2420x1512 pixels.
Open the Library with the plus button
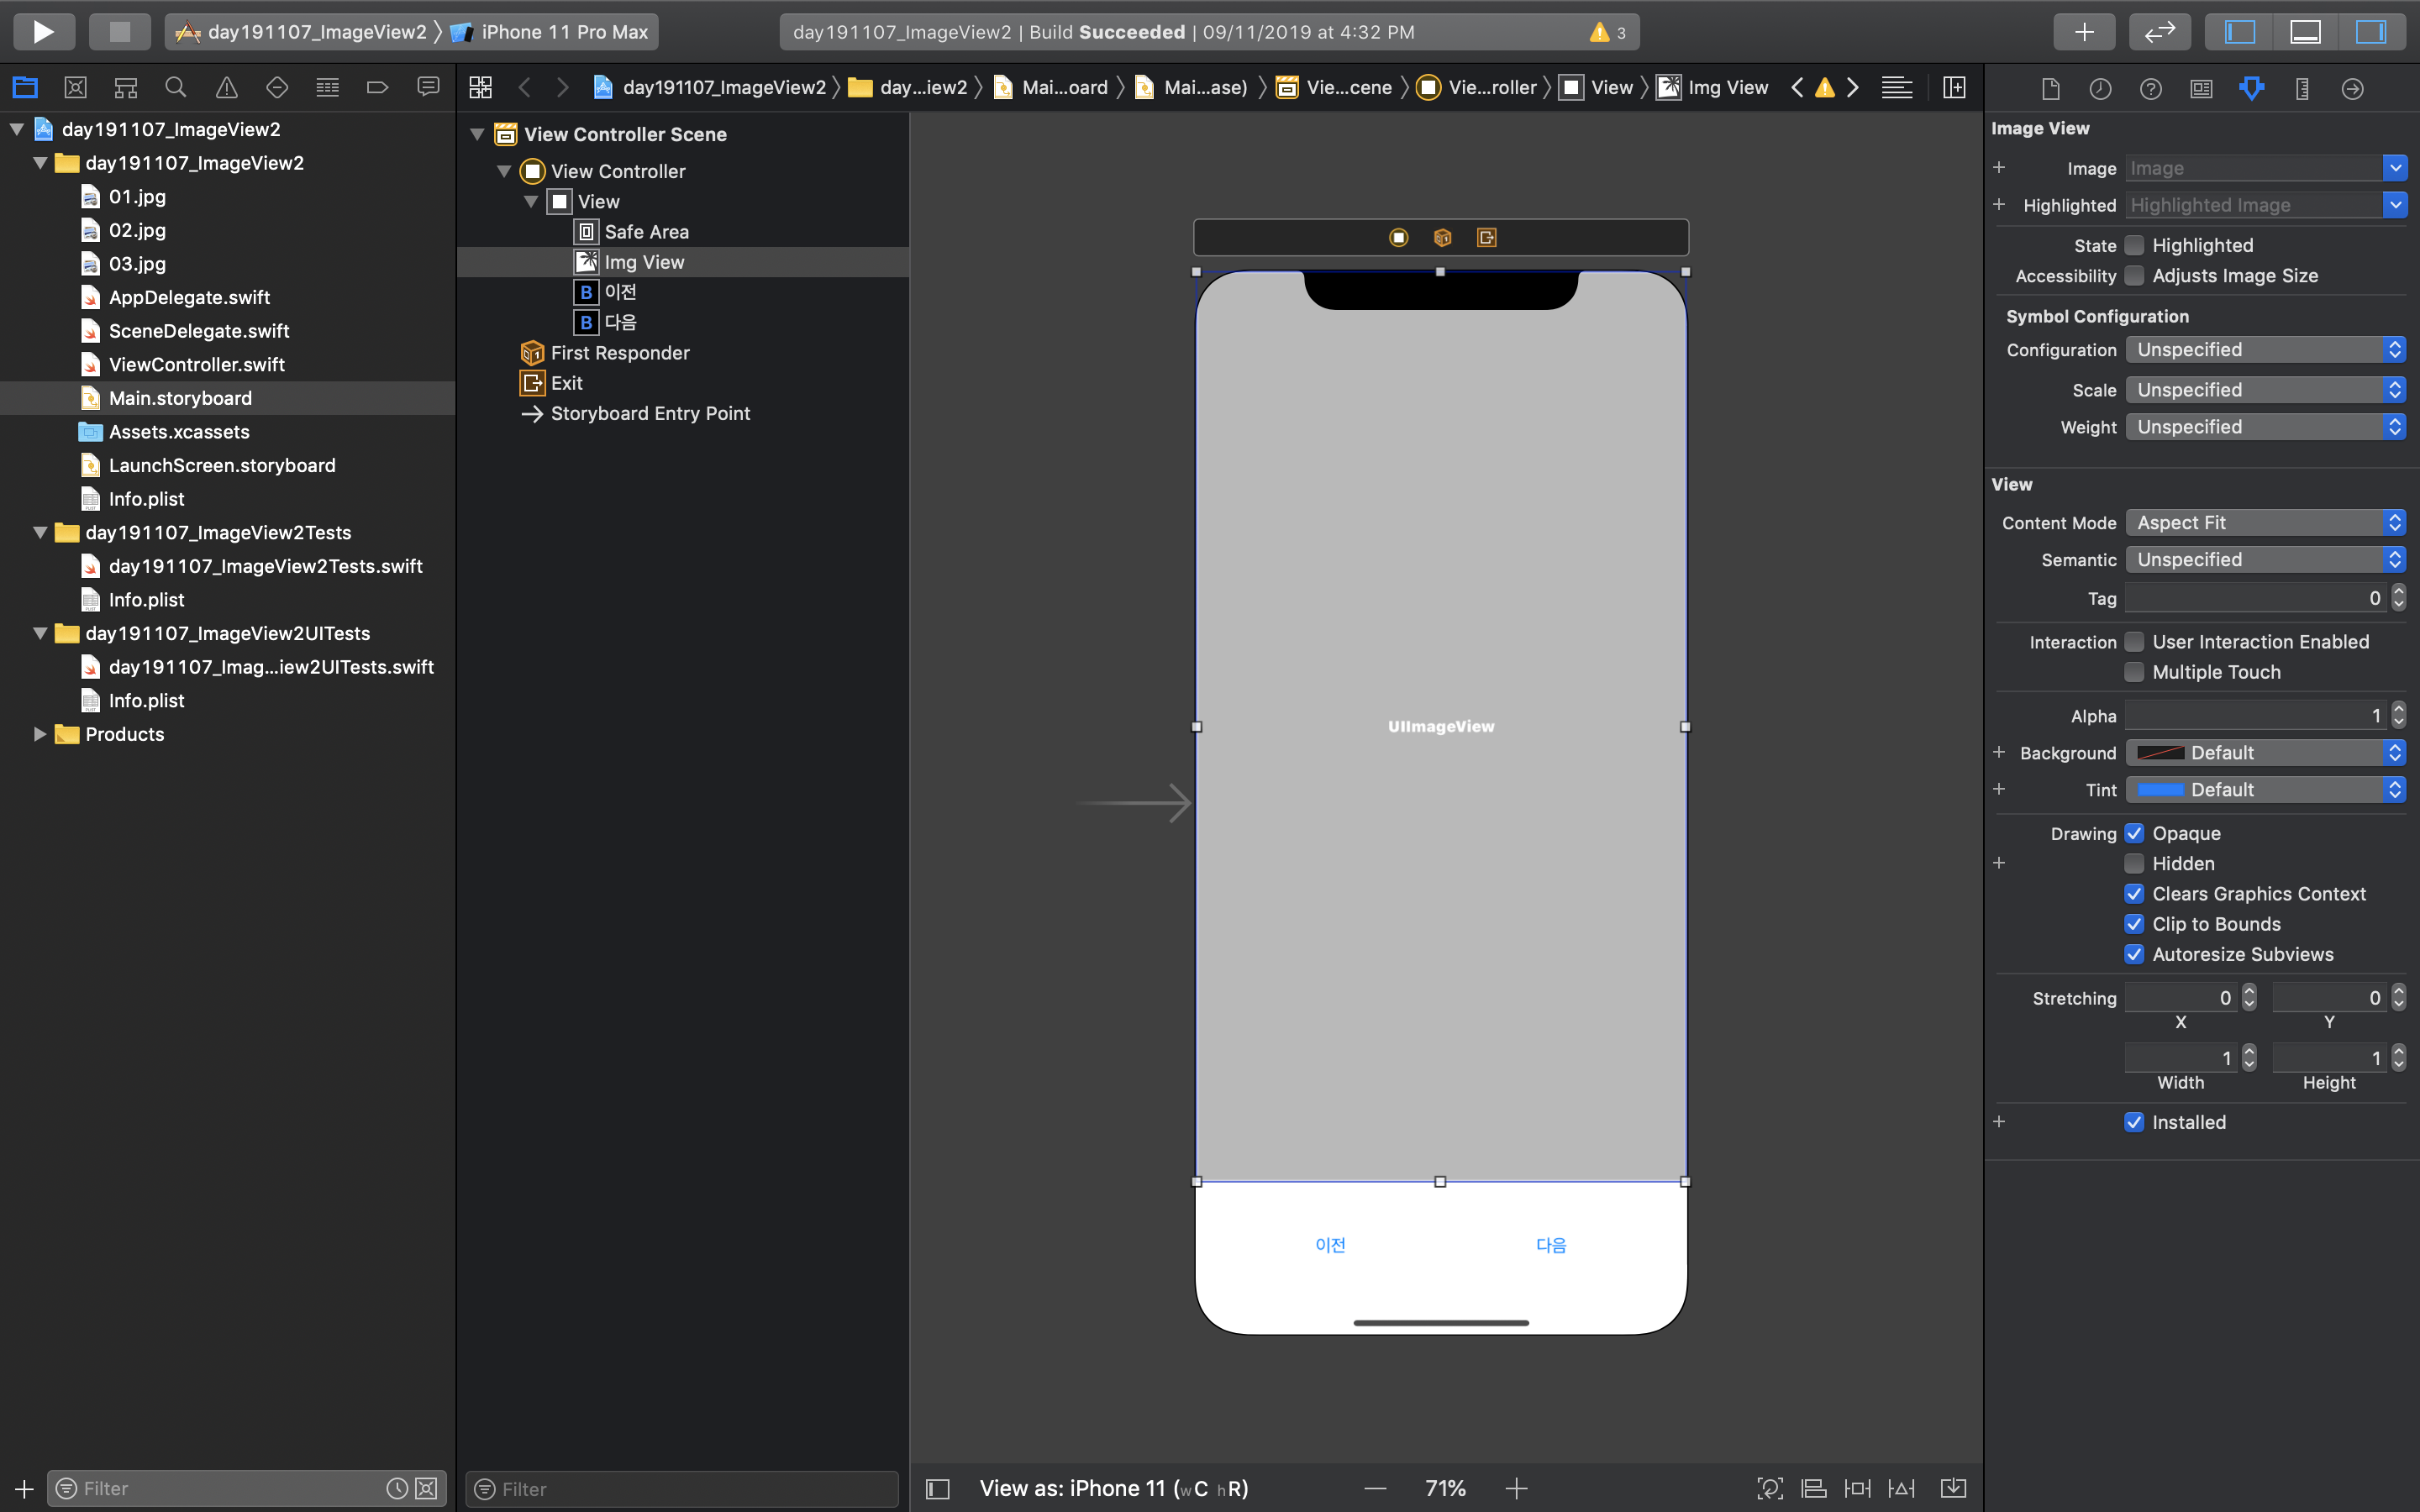pyautogui.click(x=2083, y=31)
